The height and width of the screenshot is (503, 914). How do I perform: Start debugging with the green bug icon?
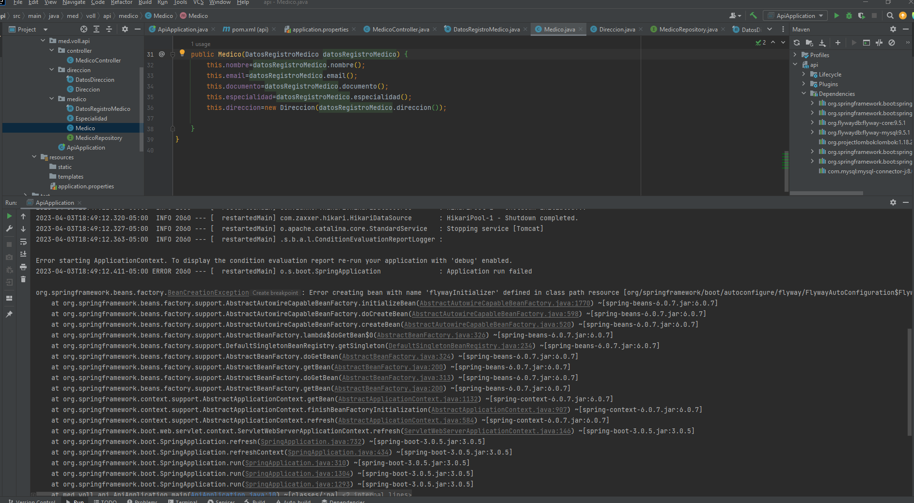[849, 15]
